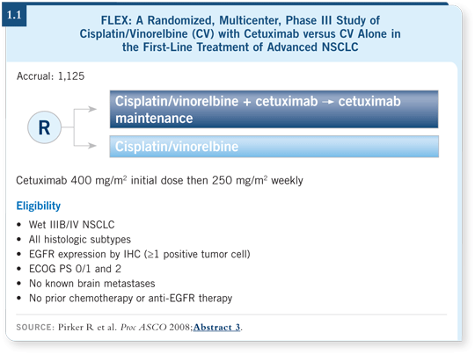Click the SOURCE label in citation

tap(35, 328)
